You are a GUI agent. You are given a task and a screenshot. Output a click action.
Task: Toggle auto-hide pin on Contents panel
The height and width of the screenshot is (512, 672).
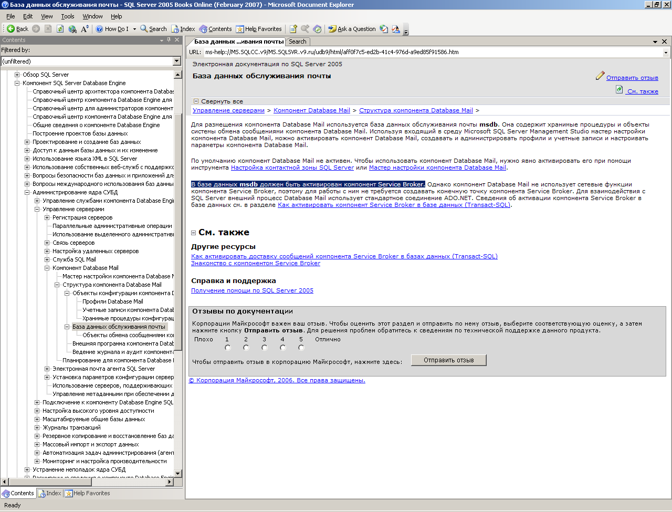169,40
